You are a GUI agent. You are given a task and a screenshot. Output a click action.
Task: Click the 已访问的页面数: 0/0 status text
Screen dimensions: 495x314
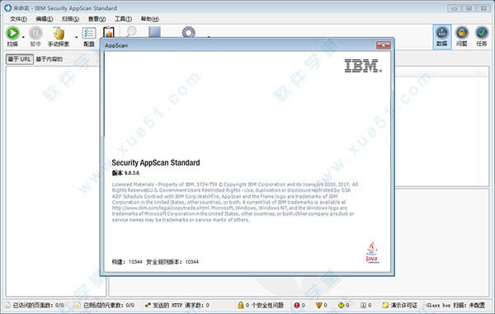pos(38,305)
